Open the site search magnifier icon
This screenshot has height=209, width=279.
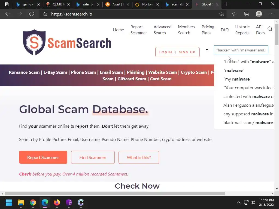pos(270,29)
